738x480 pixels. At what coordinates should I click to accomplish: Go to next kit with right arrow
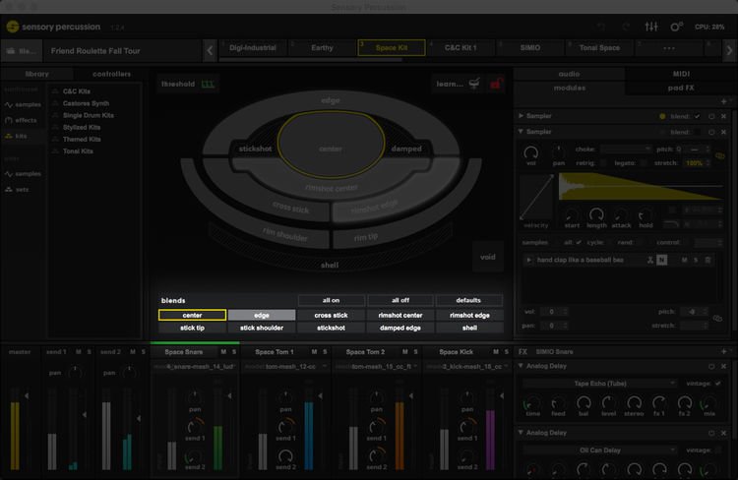pyautogui.click(x=729, y=50)
